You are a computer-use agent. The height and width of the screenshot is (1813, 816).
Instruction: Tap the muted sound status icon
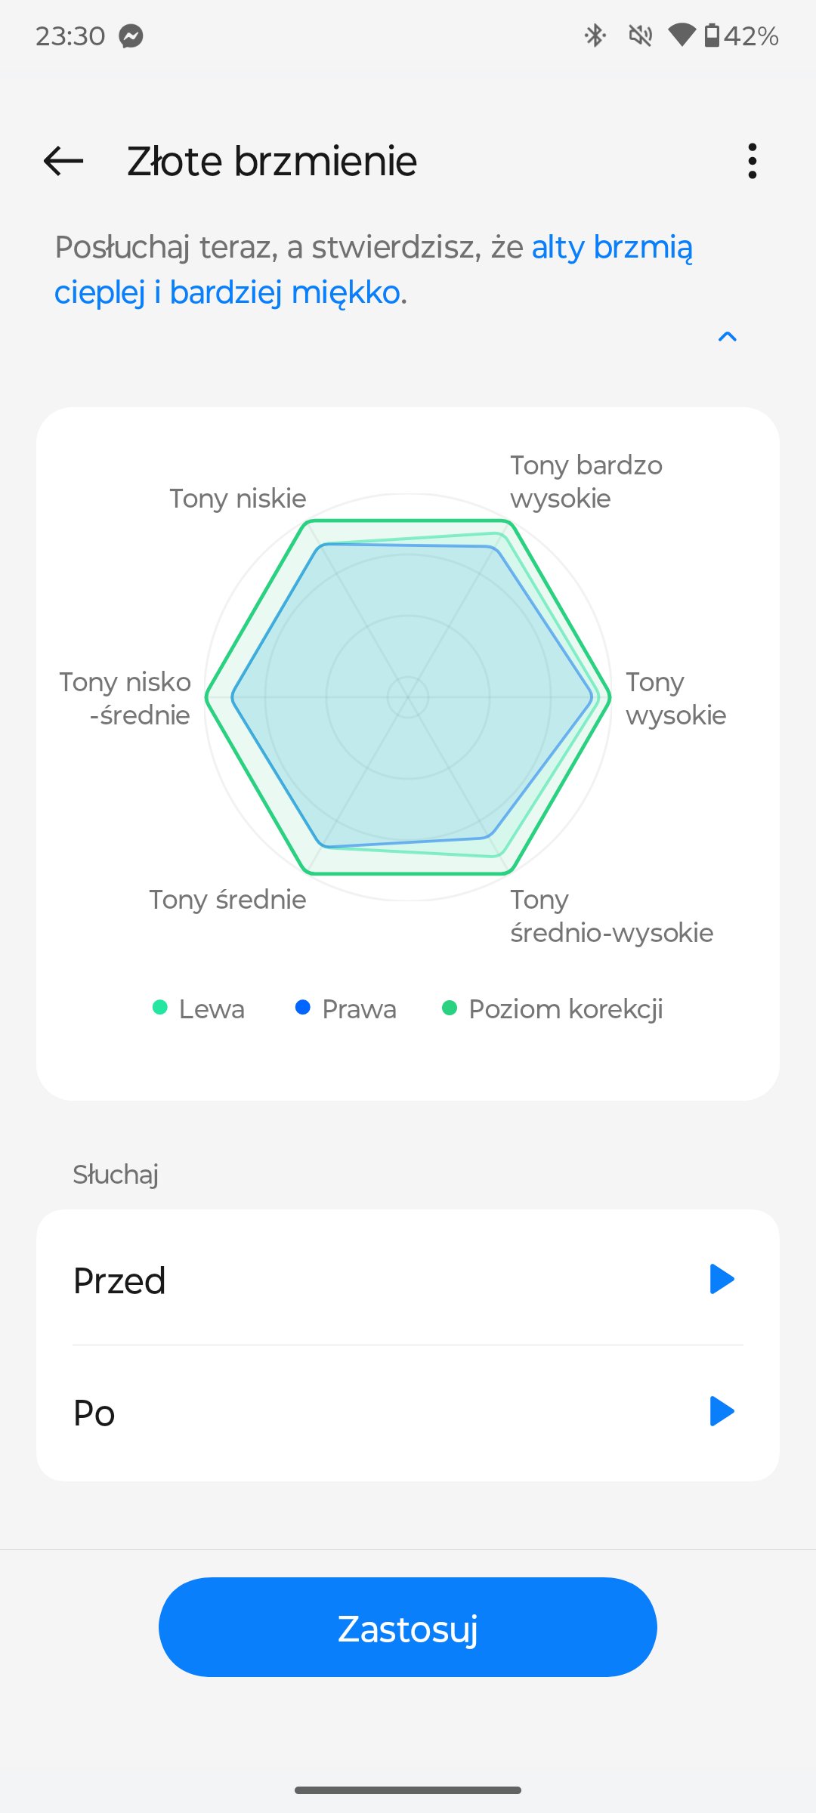[x=641, y=36]
